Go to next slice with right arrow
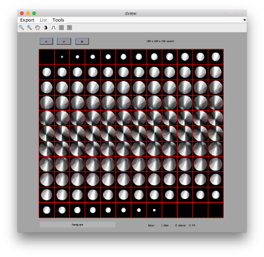The height and width of the screenshot is (257, 264). (69, 28)
